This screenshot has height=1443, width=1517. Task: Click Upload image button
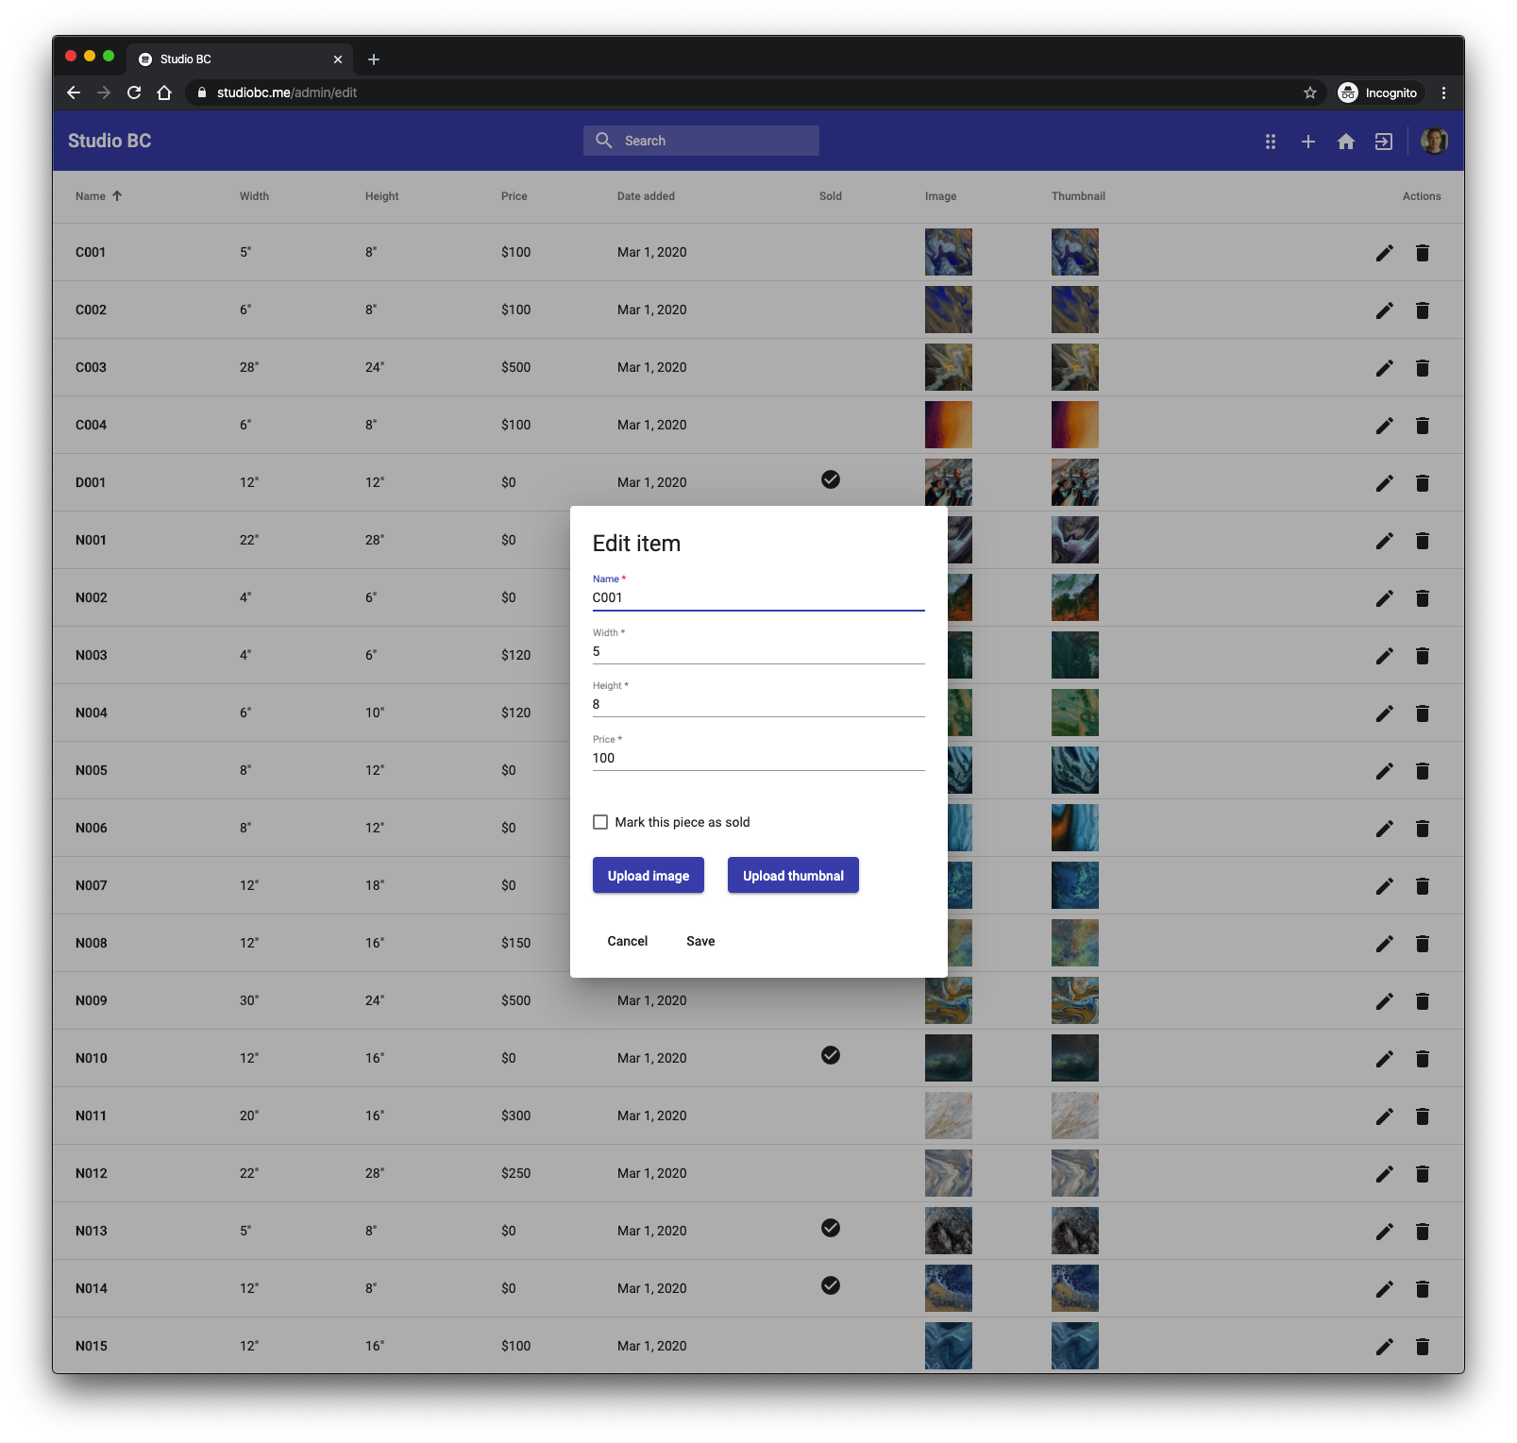649,875
